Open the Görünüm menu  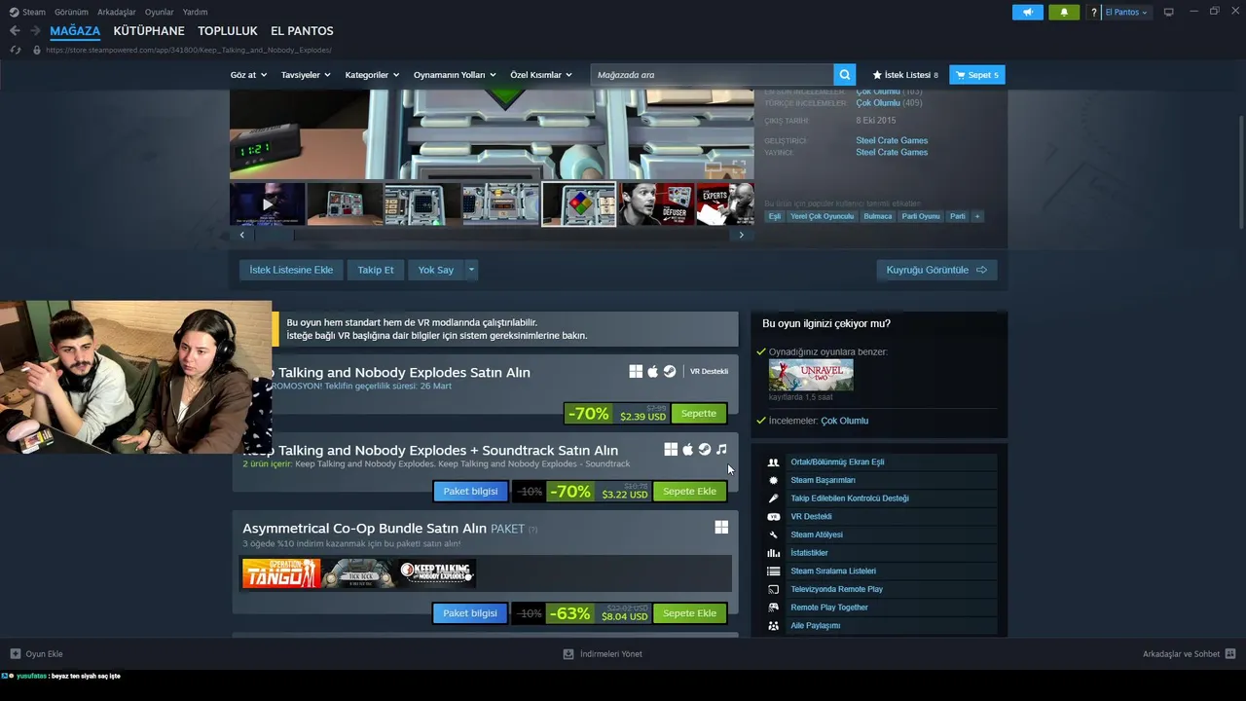point(71,12)
